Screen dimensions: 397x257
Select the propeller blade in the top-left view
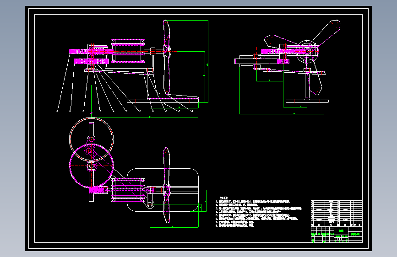(x=166, y=57)
